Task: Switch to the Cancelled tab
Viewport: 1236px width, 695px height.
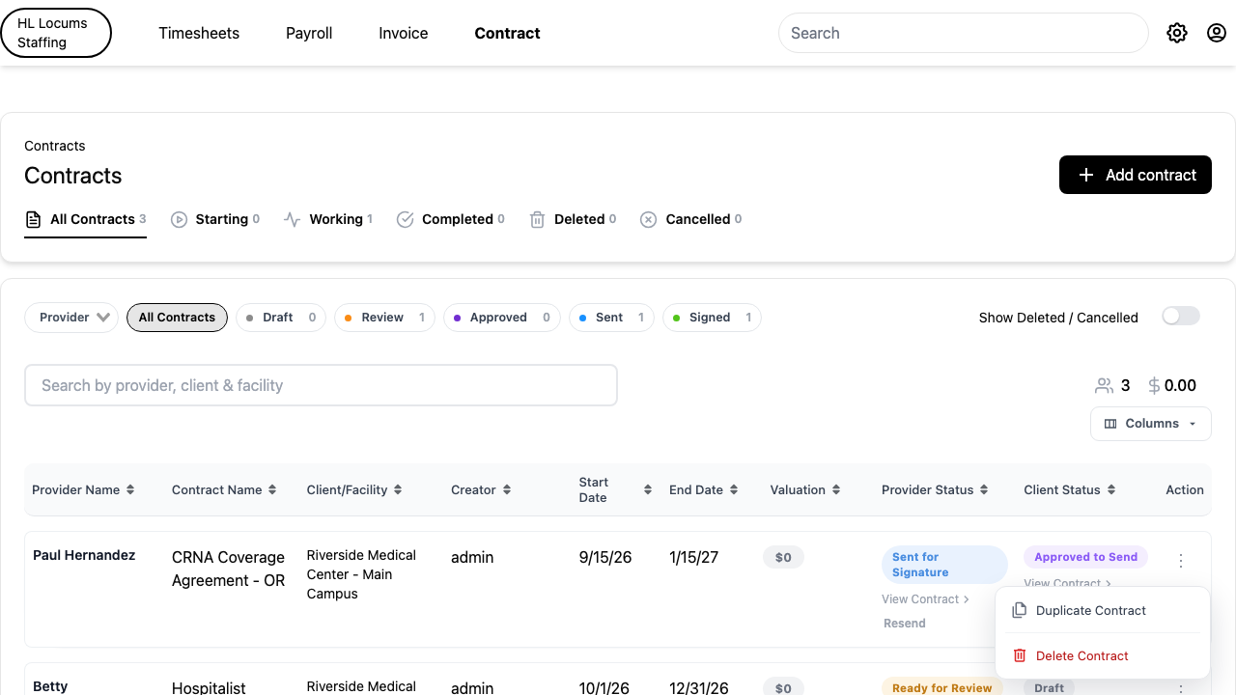Action: click(691, 219)
